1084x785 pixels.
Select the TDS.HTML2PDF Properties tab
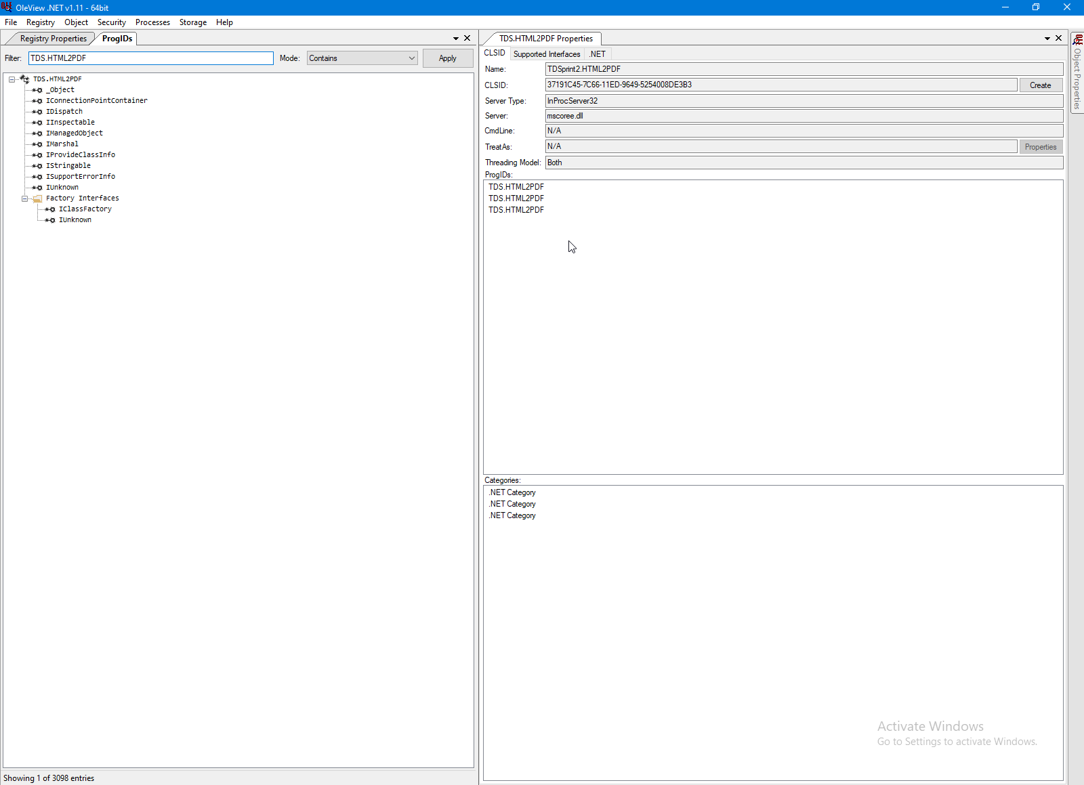[x=546, y=39]
